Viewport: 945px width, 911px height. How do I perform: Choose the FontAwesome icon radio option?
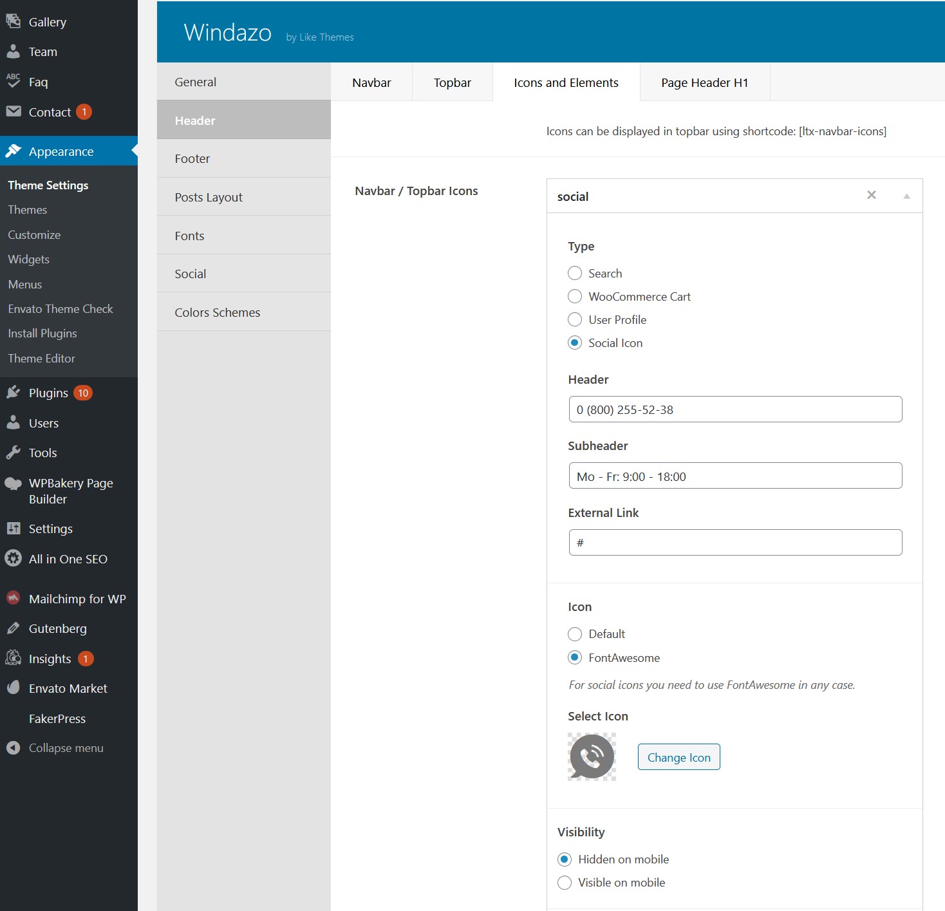pos(575,657)
